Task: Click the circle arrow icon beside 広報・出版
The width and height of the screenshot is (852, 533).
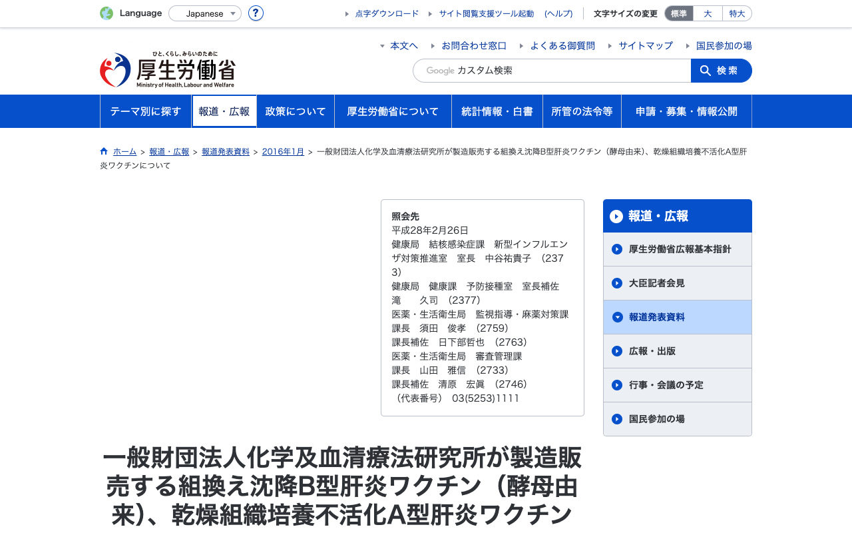Action: (x=617, y=351)
